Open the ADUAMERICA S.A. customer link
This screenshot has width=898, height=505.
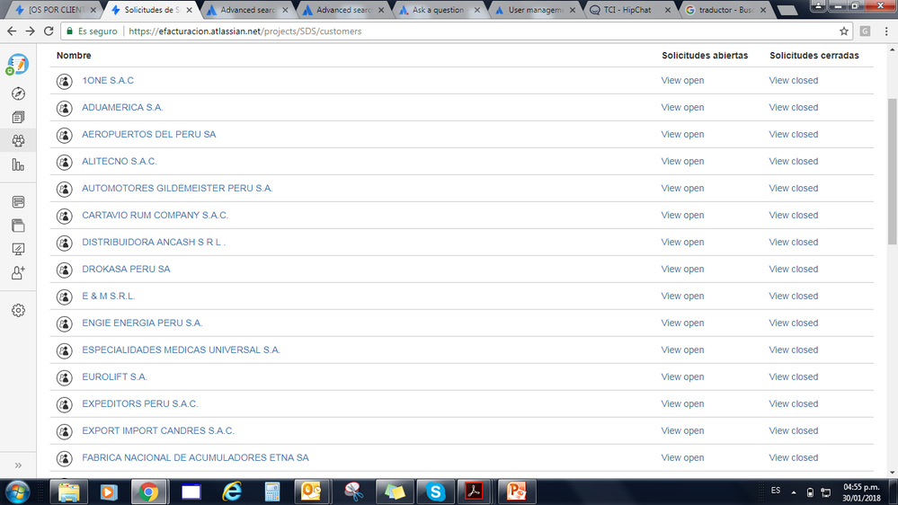[x=122, y=108]
